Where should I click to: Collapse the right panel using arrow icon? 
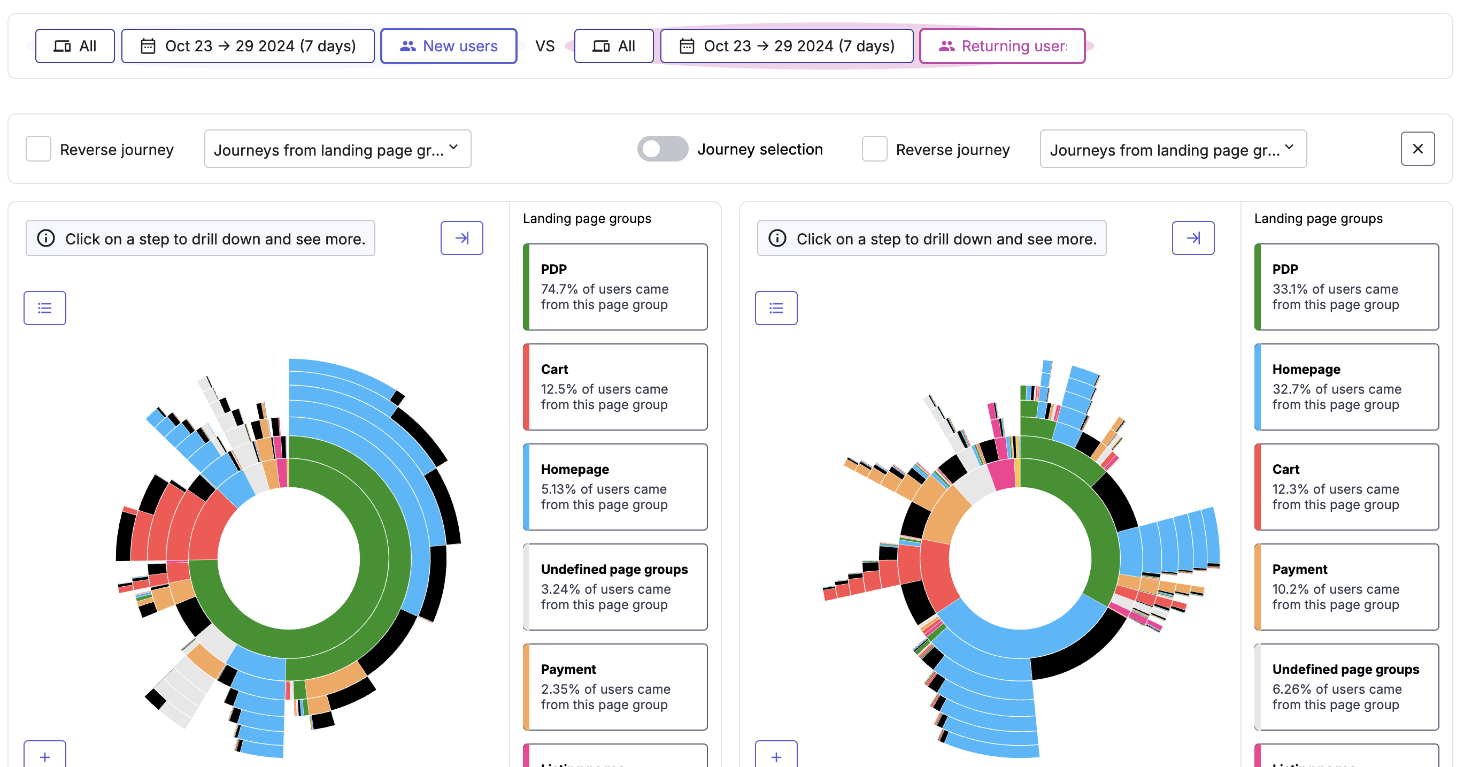1193,237
